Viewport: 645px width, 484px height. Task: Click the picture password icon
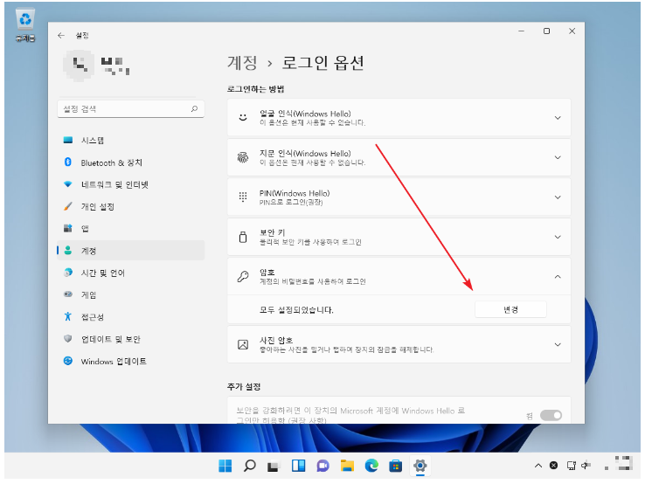click(243, 344)
